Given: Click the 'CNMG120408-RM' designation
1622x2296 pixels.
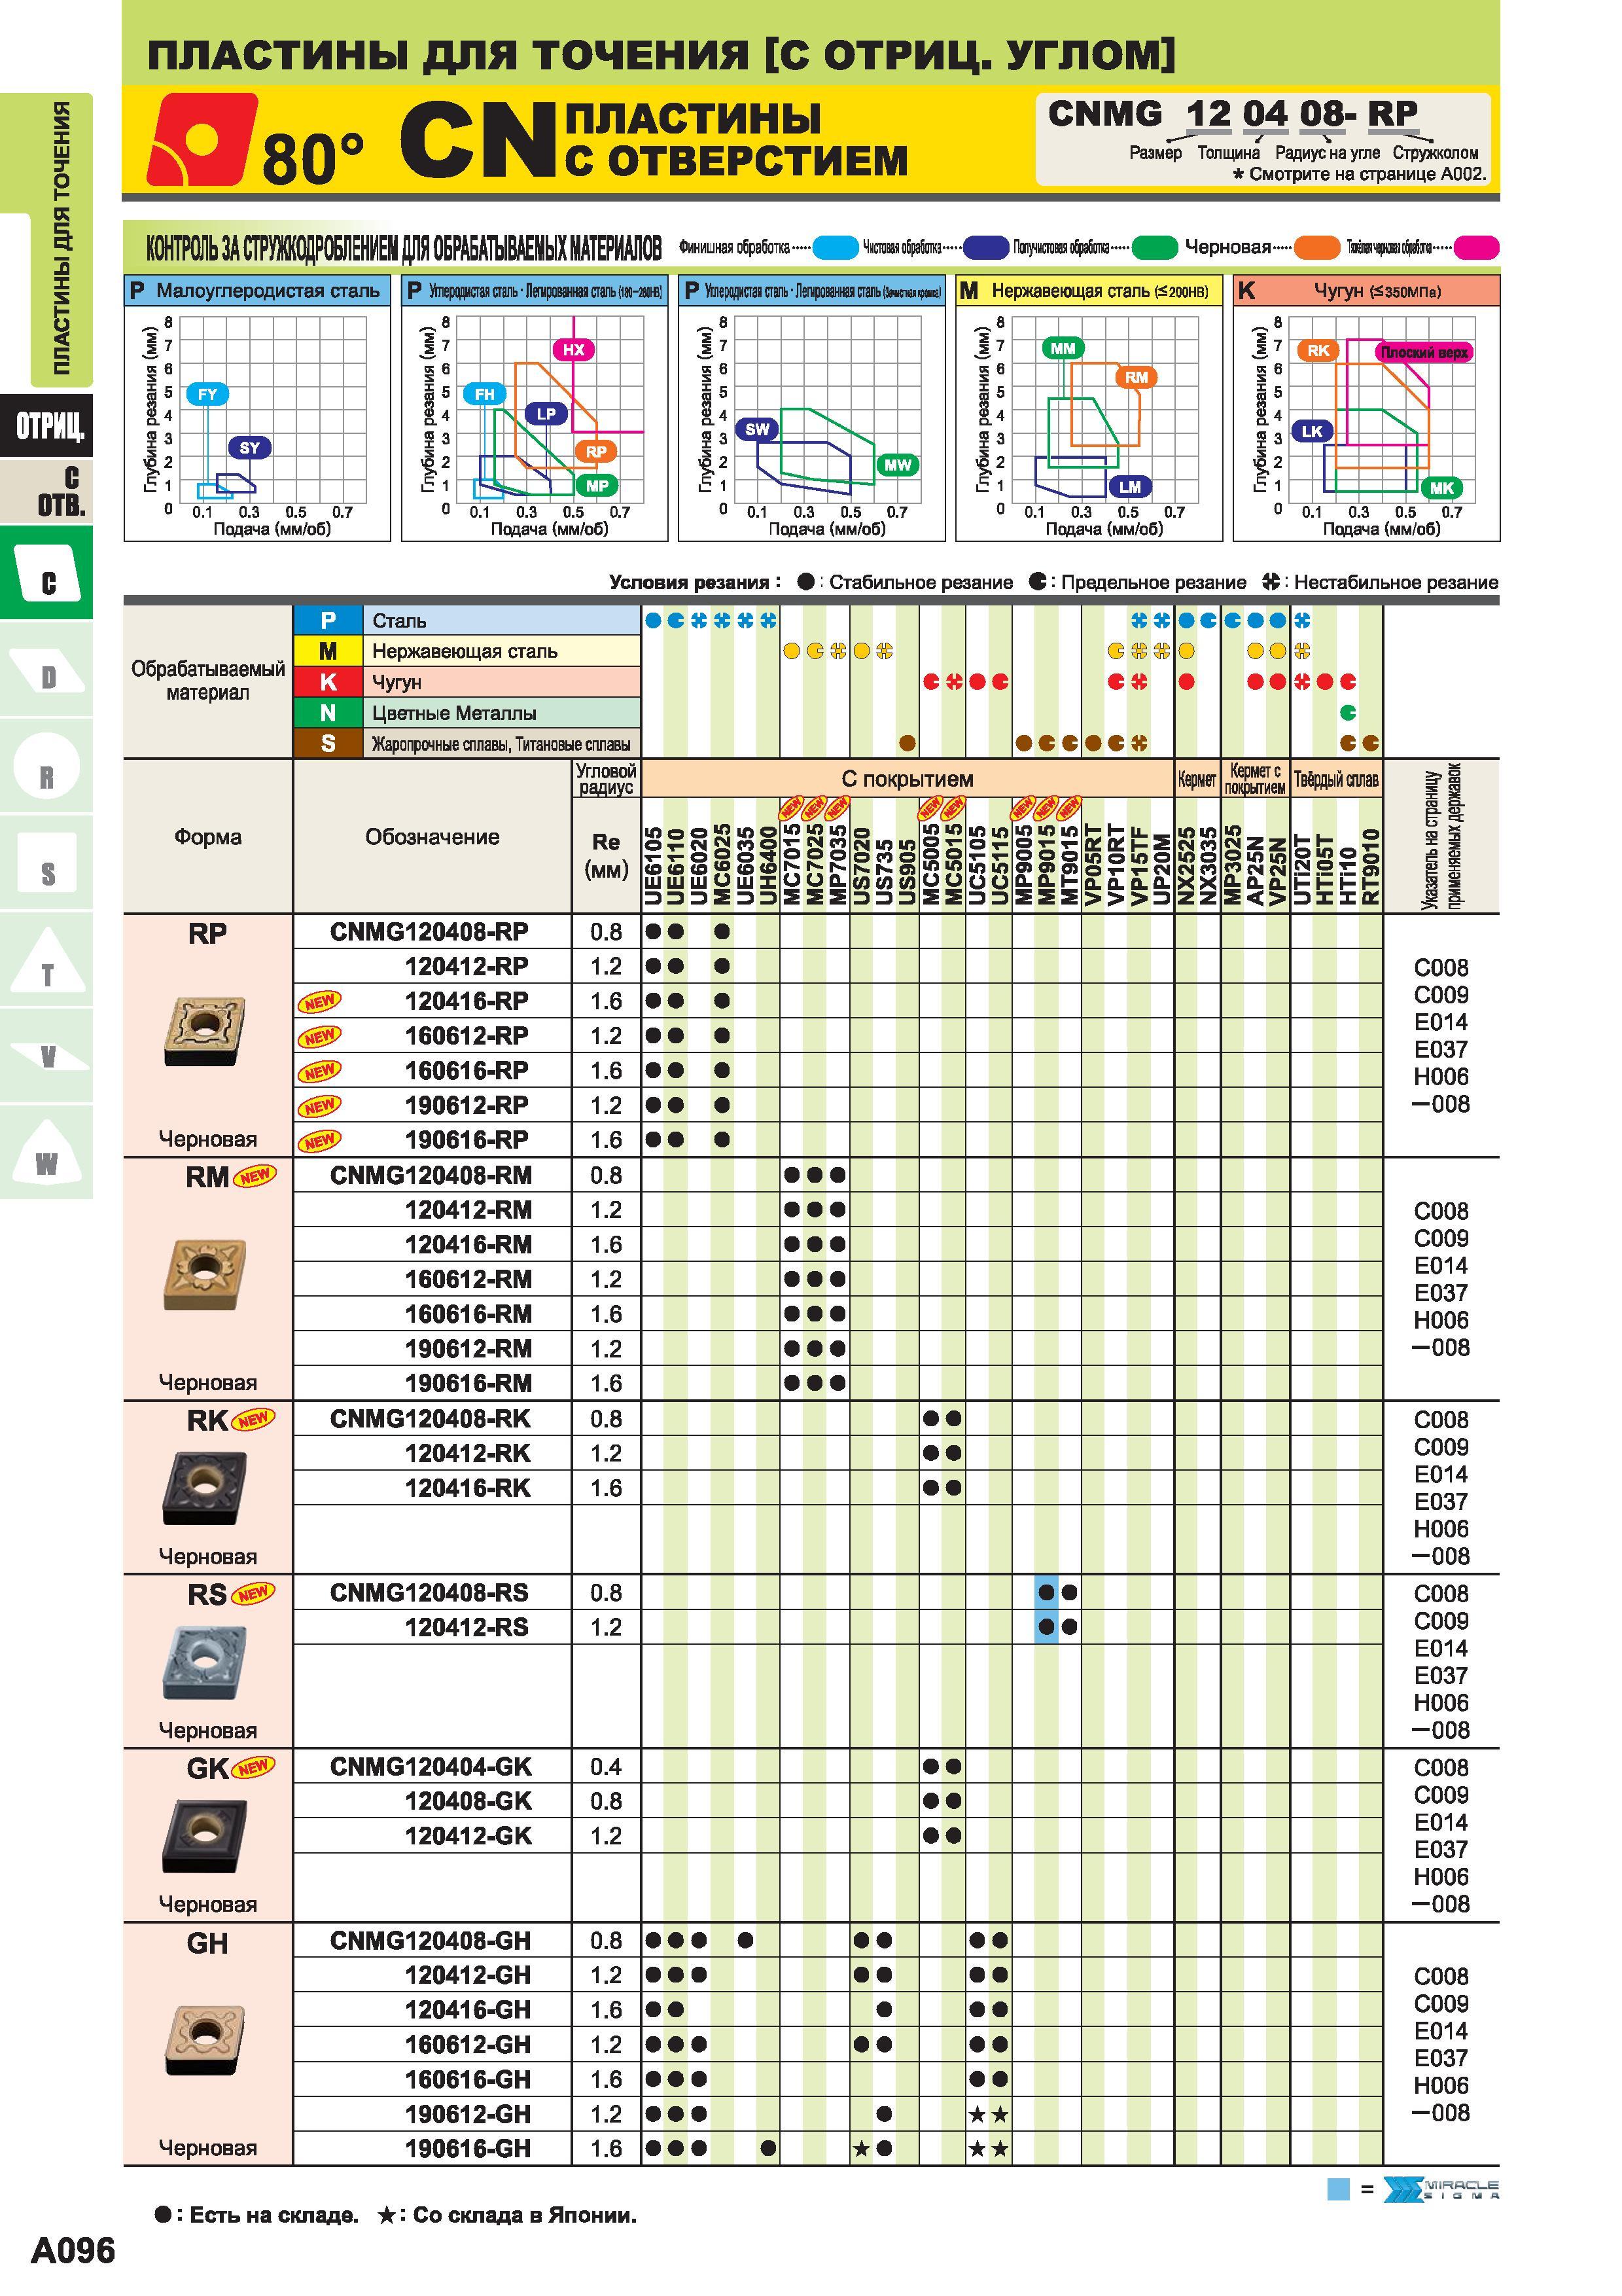Looking at the screenshot, I should click(x=431, y=1175).
